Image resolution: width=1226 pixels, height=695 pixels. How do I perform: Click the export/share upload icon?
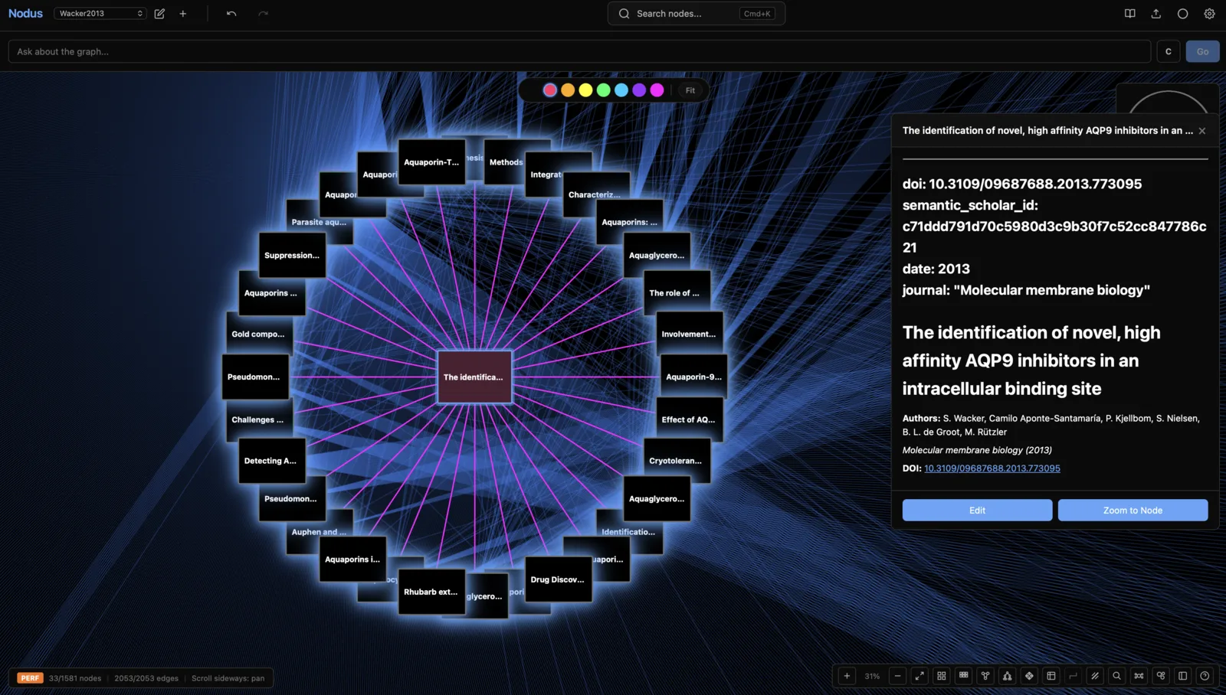(1156, 13)
